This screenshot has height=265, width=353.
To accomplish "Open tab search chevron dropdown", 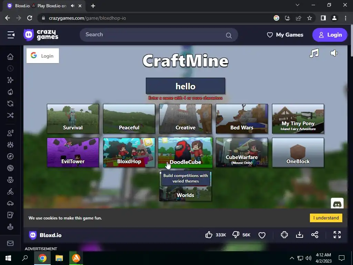I will (297, 5).
